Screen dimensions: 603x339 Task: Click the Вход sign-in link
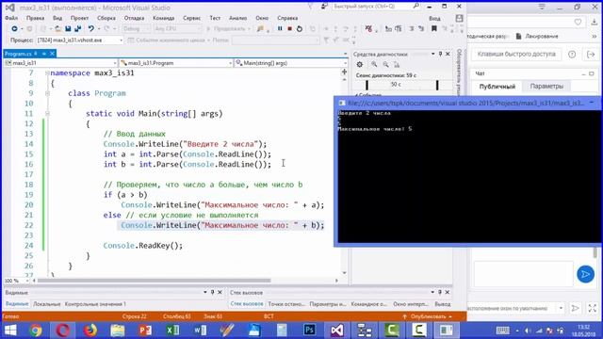click(x=434, y=19)
